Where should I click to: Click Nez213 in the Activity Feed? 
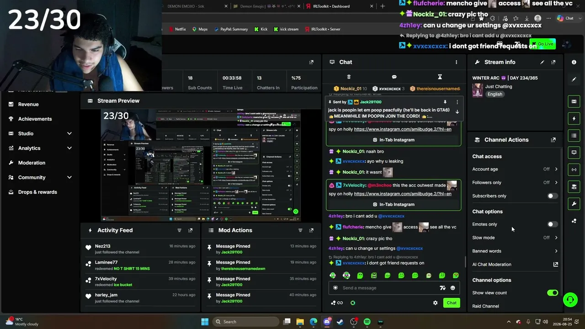102,246
